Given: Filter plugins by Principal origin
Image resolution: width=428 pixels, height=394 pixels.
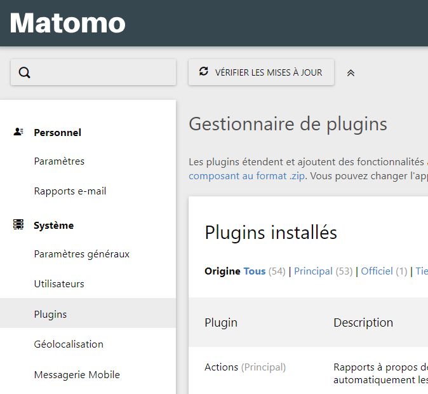Looking at the screenshot, I should click(313, 271).
